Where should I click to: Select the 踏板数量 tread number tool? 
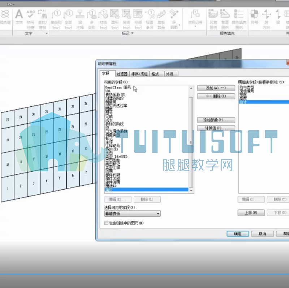(x=161, y=19)
